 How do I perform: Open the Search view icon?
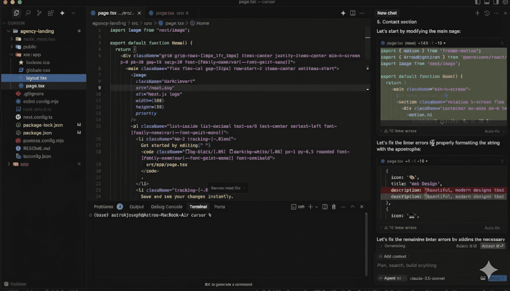click(x=28, y=13)
